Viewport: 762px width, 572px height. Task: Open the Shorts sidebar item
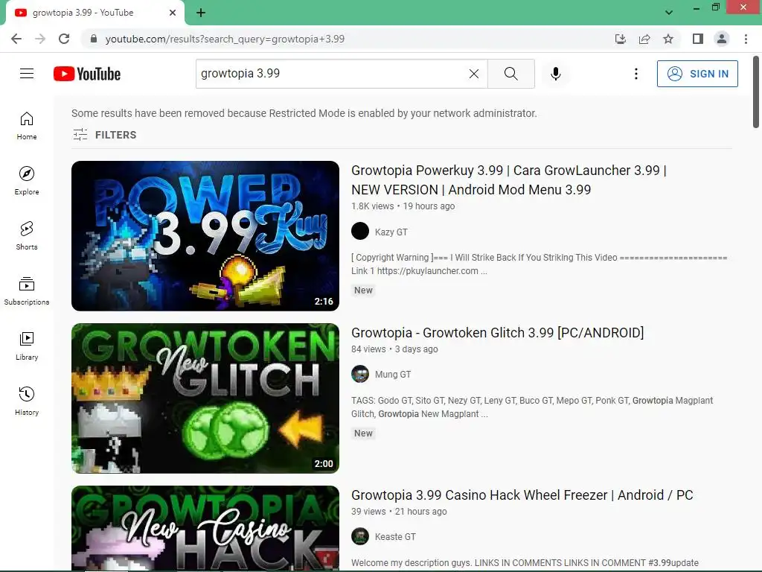pyautogui.click(x=27, y=236)
